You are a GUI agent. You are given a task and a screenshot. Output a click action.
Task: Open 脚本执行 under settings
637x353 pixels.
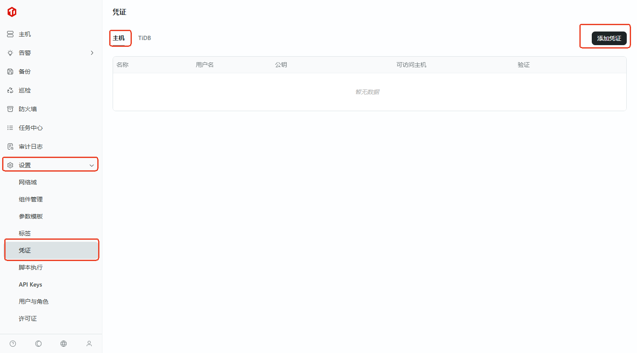point(31,267)
